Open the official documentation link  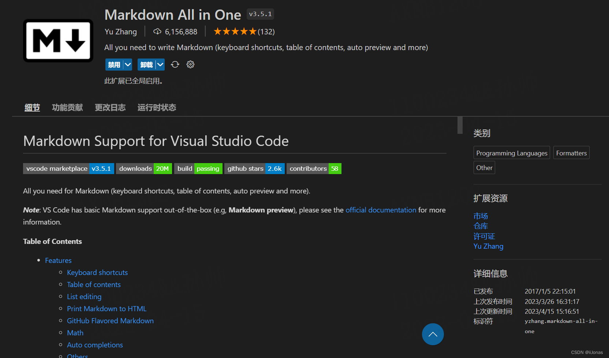pyautogui.click(x=381, y=210)
